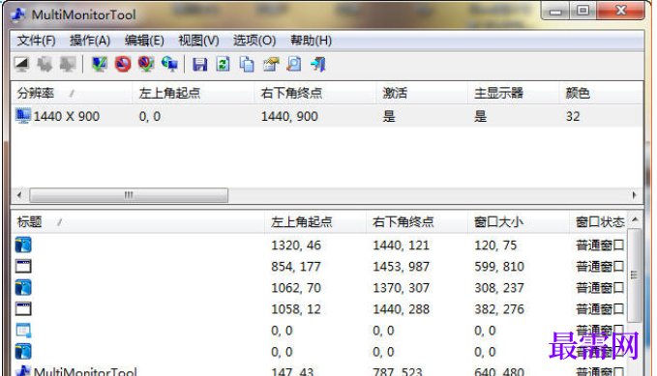Sort by the 颜色 column header
This screenshot has width=657, height=376.
pos(601,93)
